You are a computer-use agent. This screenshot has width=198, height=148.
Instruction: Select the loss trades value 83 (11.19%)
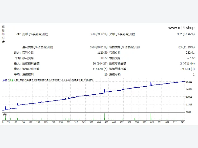(x=186, y=47)
